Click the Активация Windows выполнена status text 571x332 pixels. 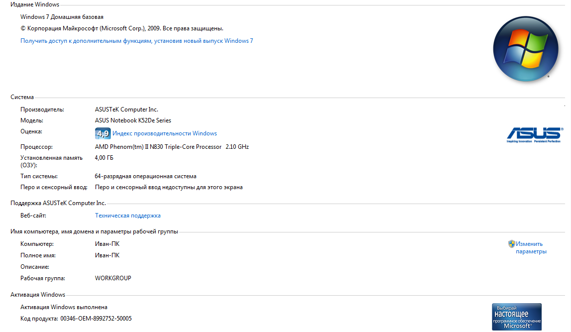tap(64, 307)
